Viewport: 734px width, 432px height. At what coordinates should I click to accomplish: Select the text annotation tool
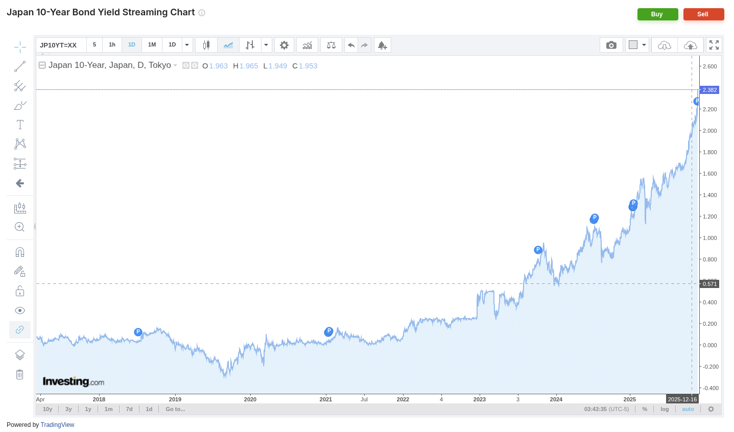click(x=20, y=125)
